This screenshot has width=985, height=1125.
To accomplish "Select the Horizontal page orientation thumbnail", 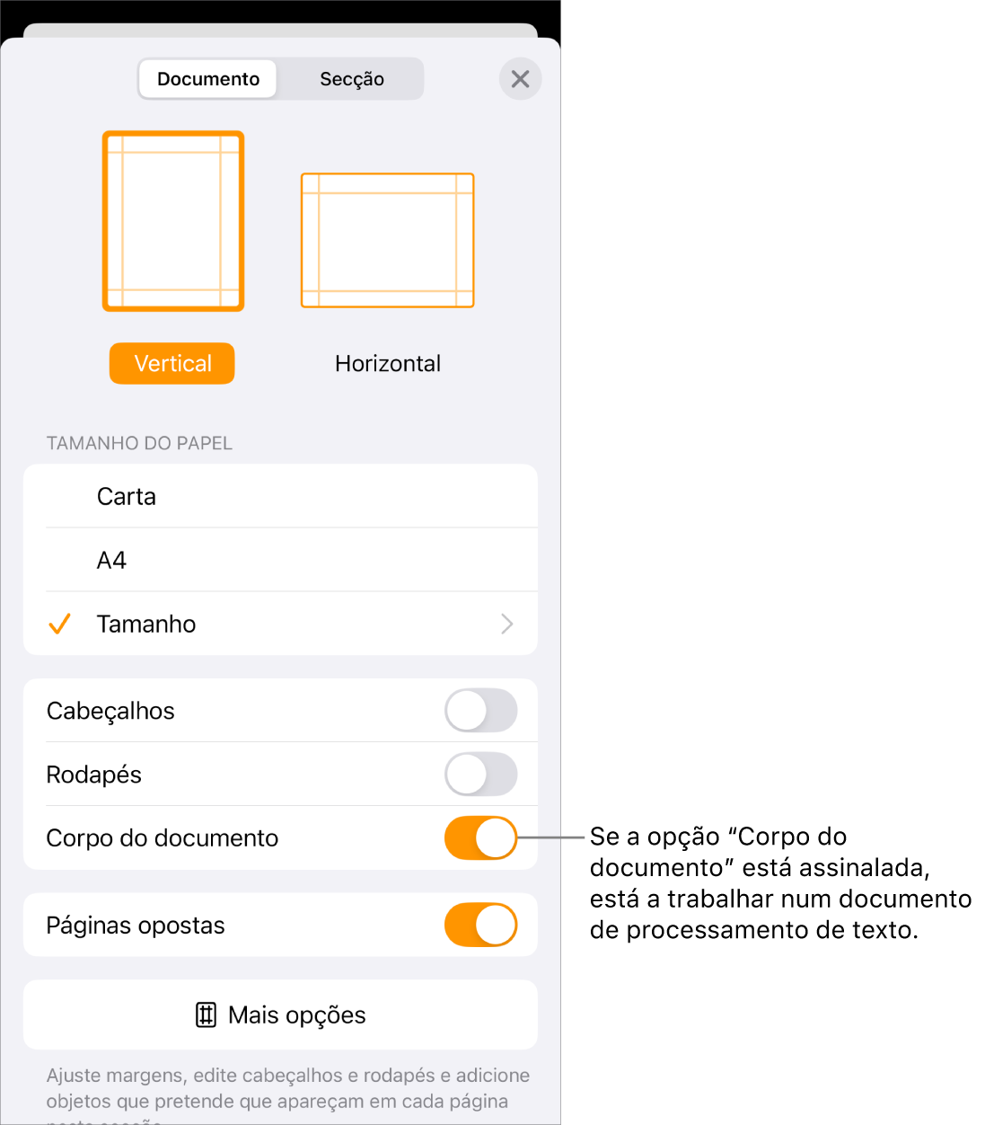I will pyautogui.click(x=387, y=240).
